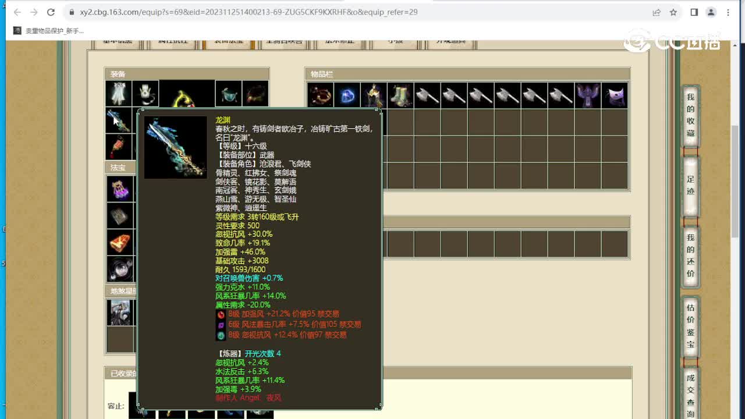Click the 致命几率 +19.1% line

click(x=243, y=243)
